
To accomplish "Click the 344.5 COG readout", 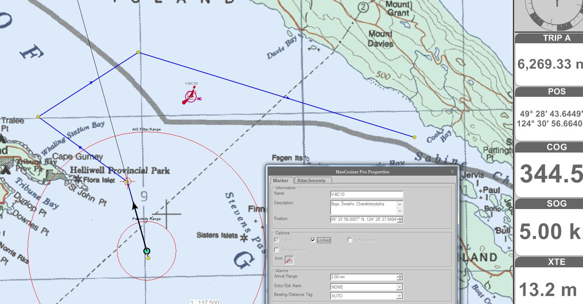I will pyautogui.click(x=551, y=173).
